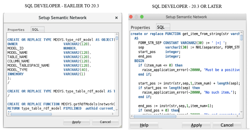250x131 pixels.
Task: Click Cancel button in left dialog
Action: 105,122
